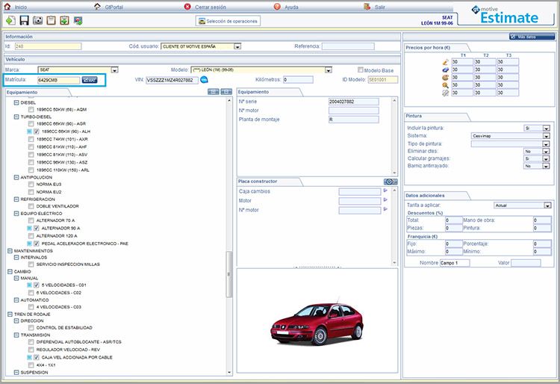Click the red SEAT León car image
Viewport: 560px width, 384px height.
point(317,323)
